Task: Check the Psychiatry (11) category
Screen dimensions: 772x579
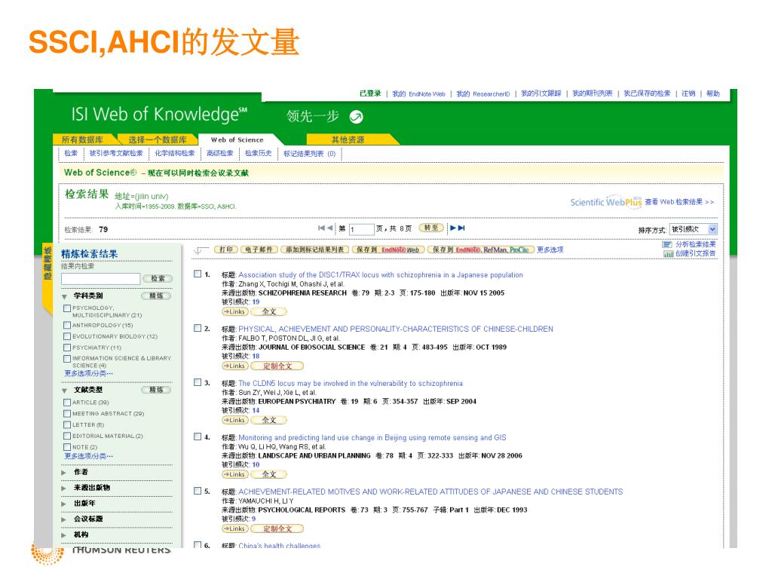Action: point(67,348)
